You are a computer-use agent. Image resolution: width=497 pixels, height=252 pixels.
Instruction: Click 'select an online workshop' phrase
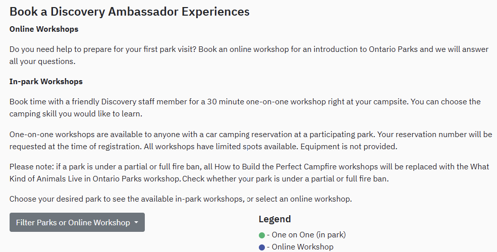pos(303,199)
